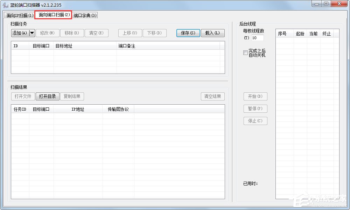Enable 完成之后自动关机 checkbox

click(x=245, y=52)
